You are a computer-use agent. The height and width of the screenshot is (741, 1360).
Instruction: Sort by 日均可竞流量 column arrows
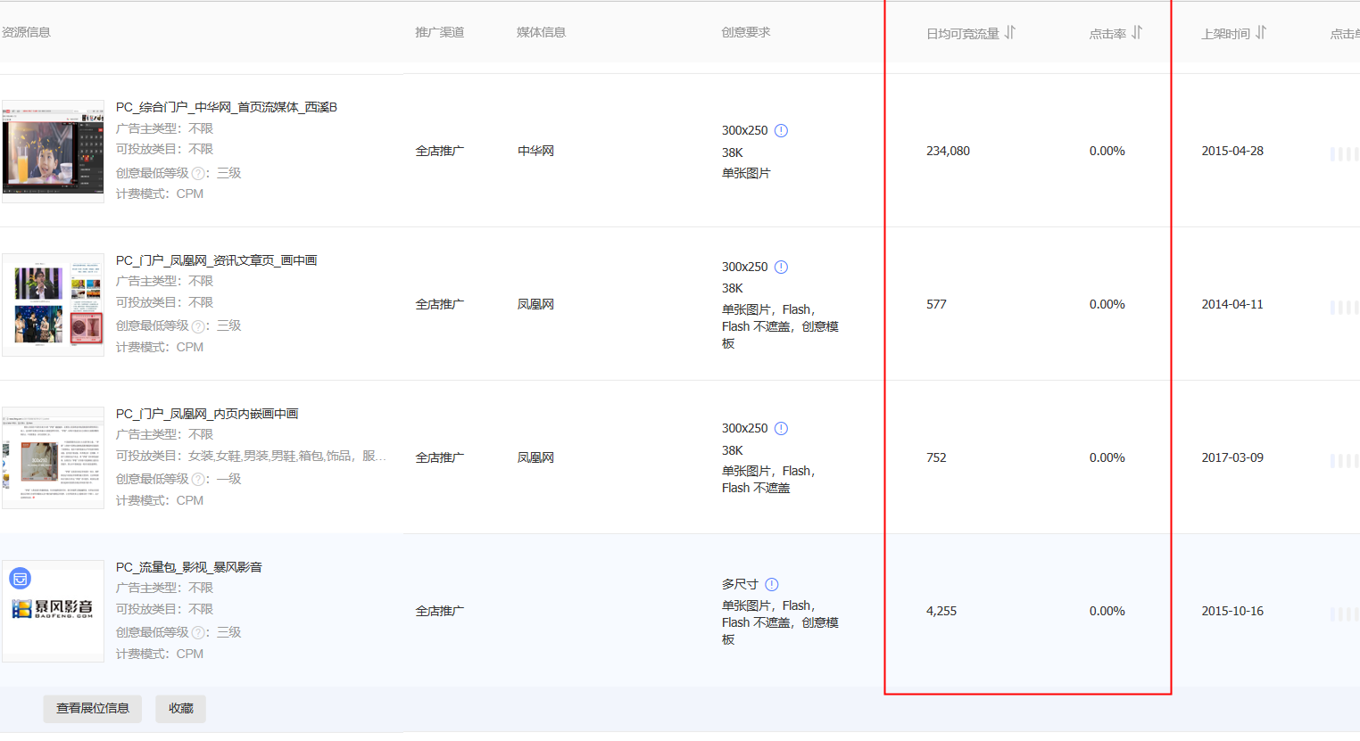click(1010, 33)
